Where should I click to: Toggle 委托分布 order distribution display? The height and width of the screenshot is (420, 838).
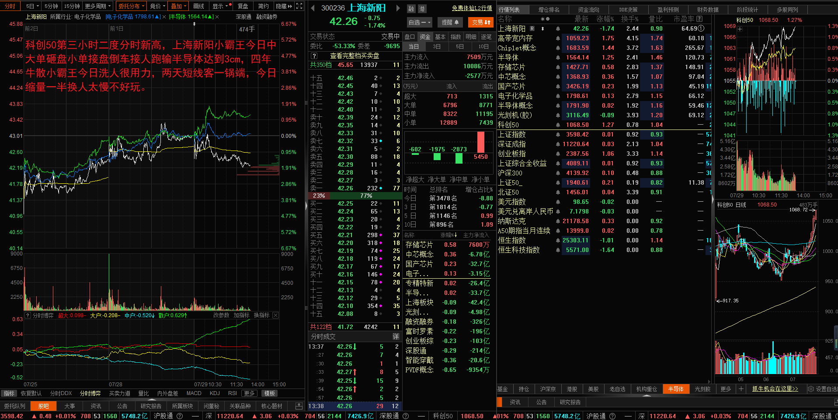tap(131, 6)
